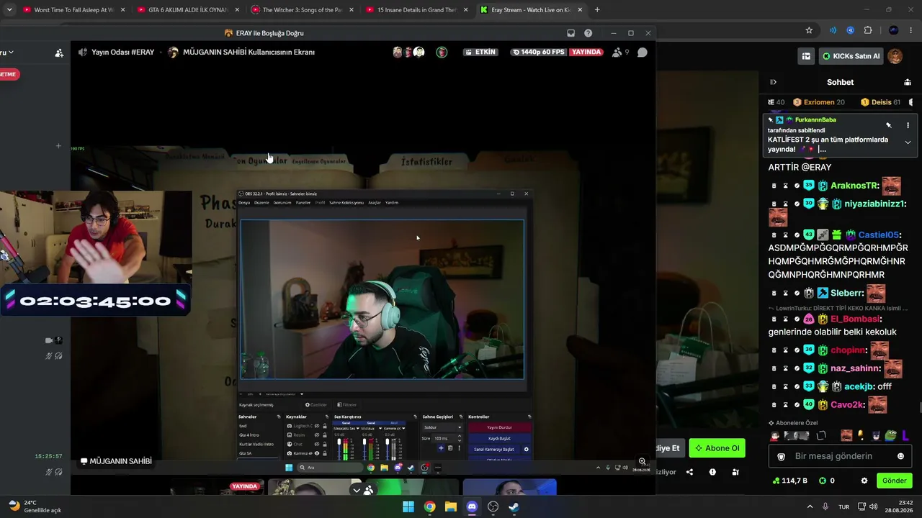Open the Kick shop icon beside KICKs Satın Al

click(806, 56)
